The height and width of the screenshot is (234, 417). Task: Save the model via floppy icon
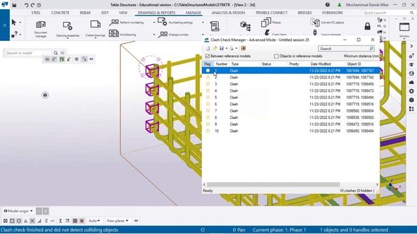coord(14,5)
